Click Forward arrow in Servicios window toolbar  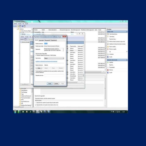[23, 39]
